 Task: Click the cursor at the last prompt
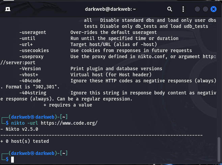[x=12, y=159]
